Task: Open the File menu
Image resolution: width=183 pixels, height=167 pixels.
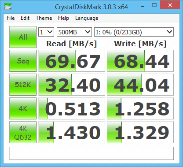Action: [11, 18]
